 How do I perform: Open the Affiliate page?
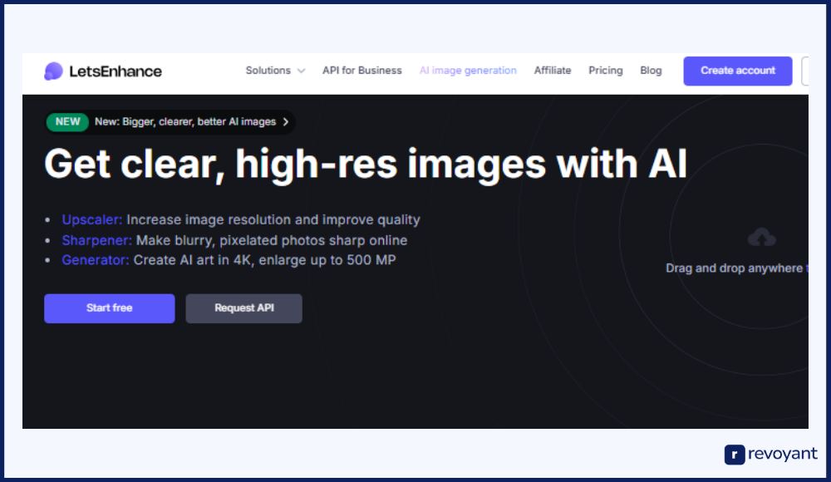click(x=553, y=71)
